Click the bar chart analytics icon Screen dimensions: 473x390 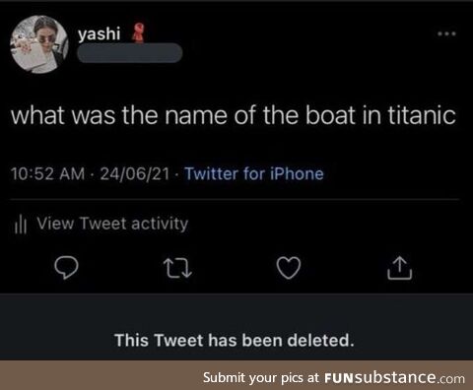click(21, 224)
